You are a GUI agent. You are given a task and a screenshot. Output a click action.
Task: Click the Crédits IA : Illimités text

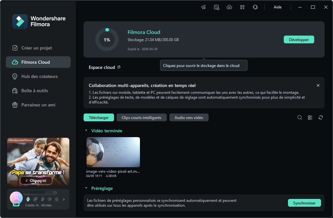click(x=39, y=205)
